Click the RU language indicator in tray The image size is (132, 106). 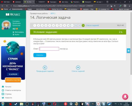(x=116, y=104)
